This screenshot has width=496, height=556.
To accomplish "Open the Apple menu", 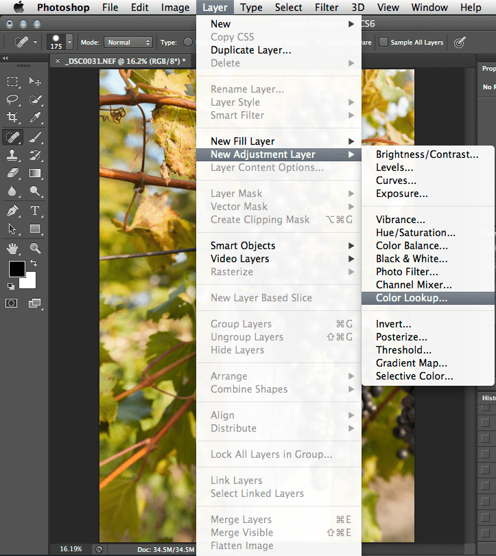I will point(19,7).
